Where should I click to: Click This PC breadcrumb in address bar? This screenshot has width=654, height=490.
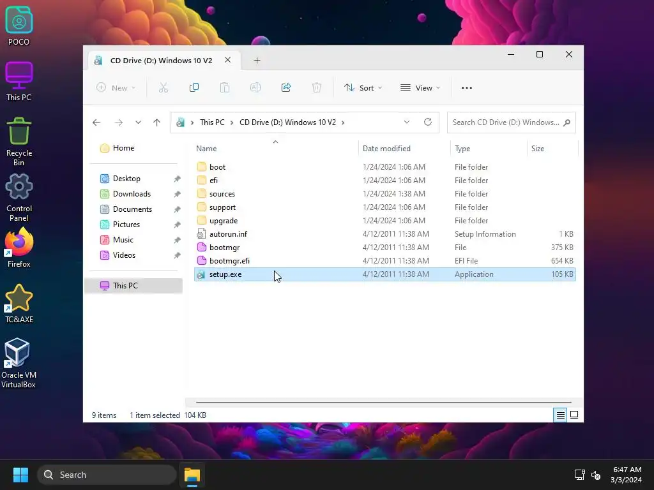coord(212,122)
